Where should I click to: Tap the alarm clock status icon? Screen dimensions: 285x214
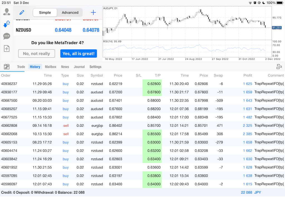(255, 3)
